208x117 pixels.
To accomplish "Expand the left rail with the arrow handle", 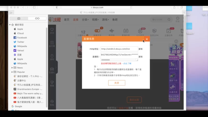I will (56, 67).
